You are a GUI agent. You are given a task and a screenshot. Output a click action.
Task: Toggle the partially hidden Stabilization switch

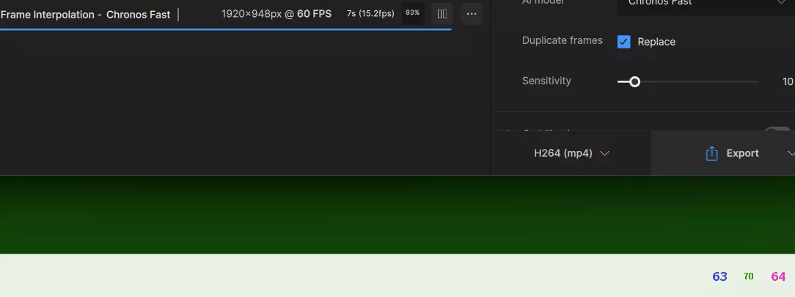tap(777, 131)
